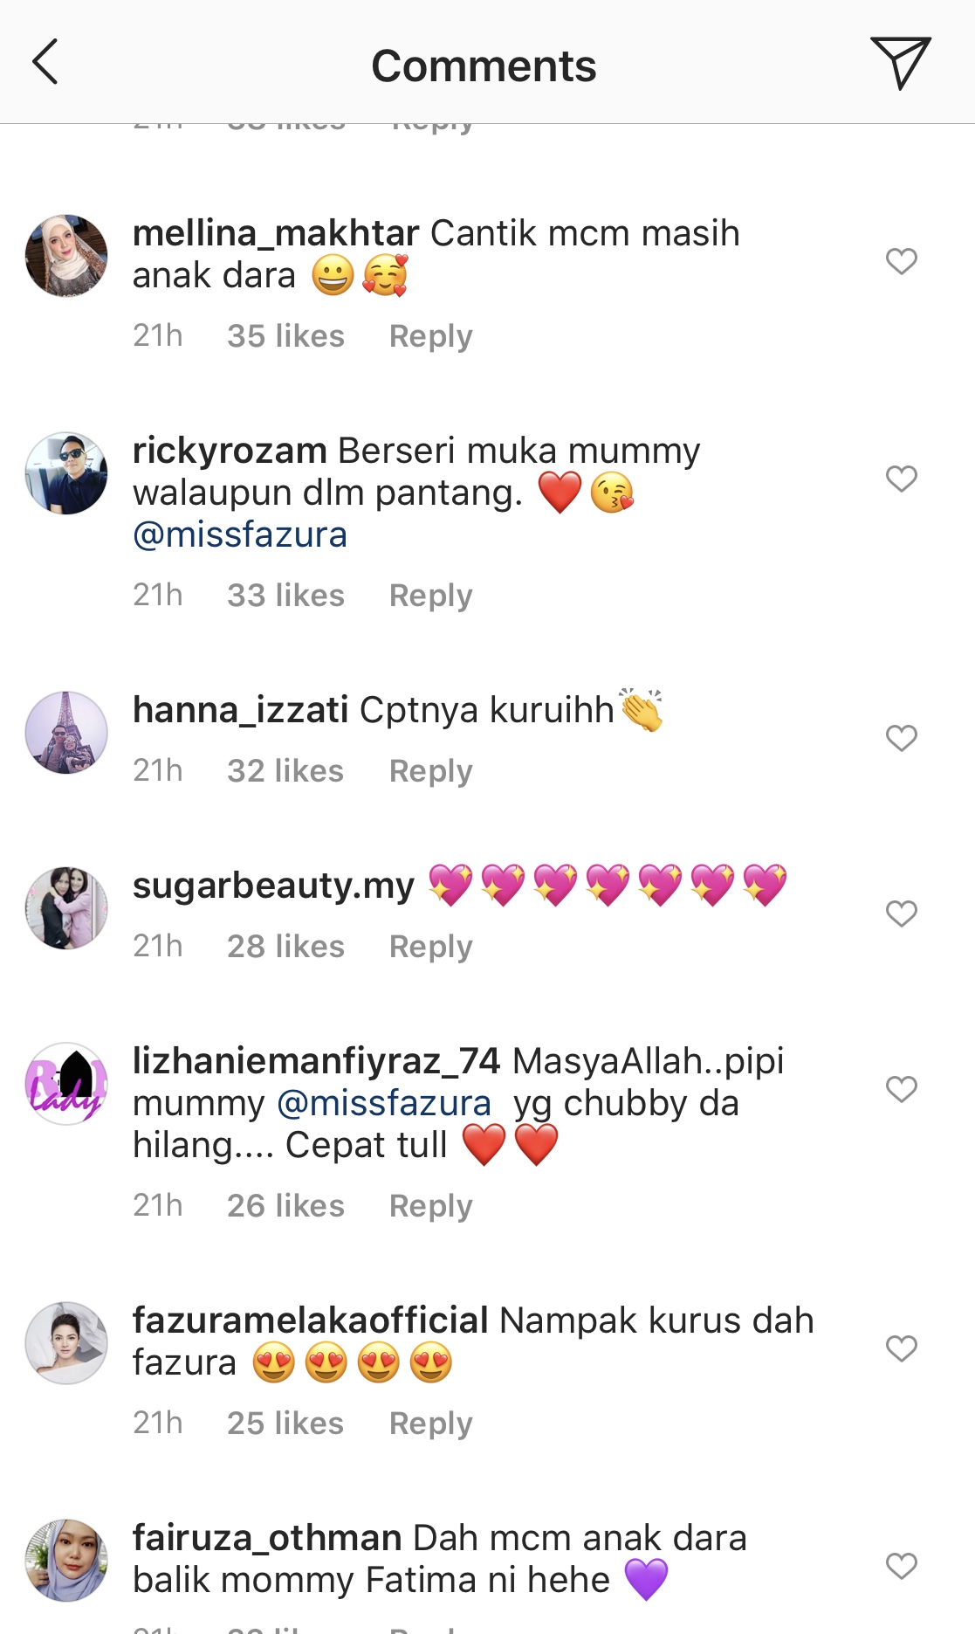Screen dimensions: 975x1634
Task: Like rickyrozam's comment with heart icon
Action: click(x=901, y=479)
